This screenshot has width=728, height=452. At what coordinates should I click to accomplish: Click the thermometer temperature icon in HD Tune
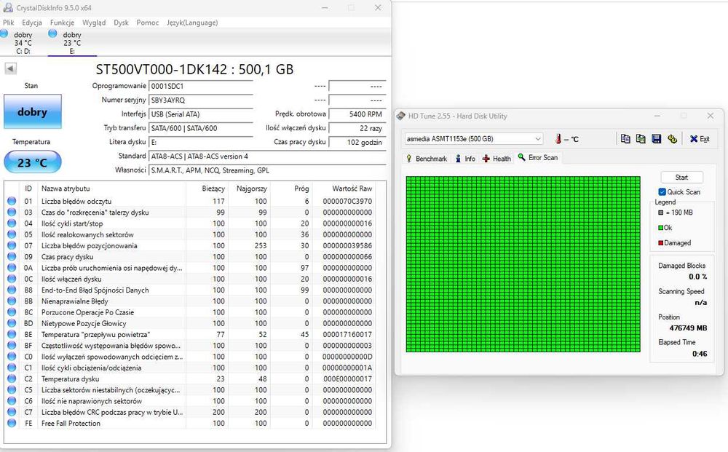tap(558, 139)
